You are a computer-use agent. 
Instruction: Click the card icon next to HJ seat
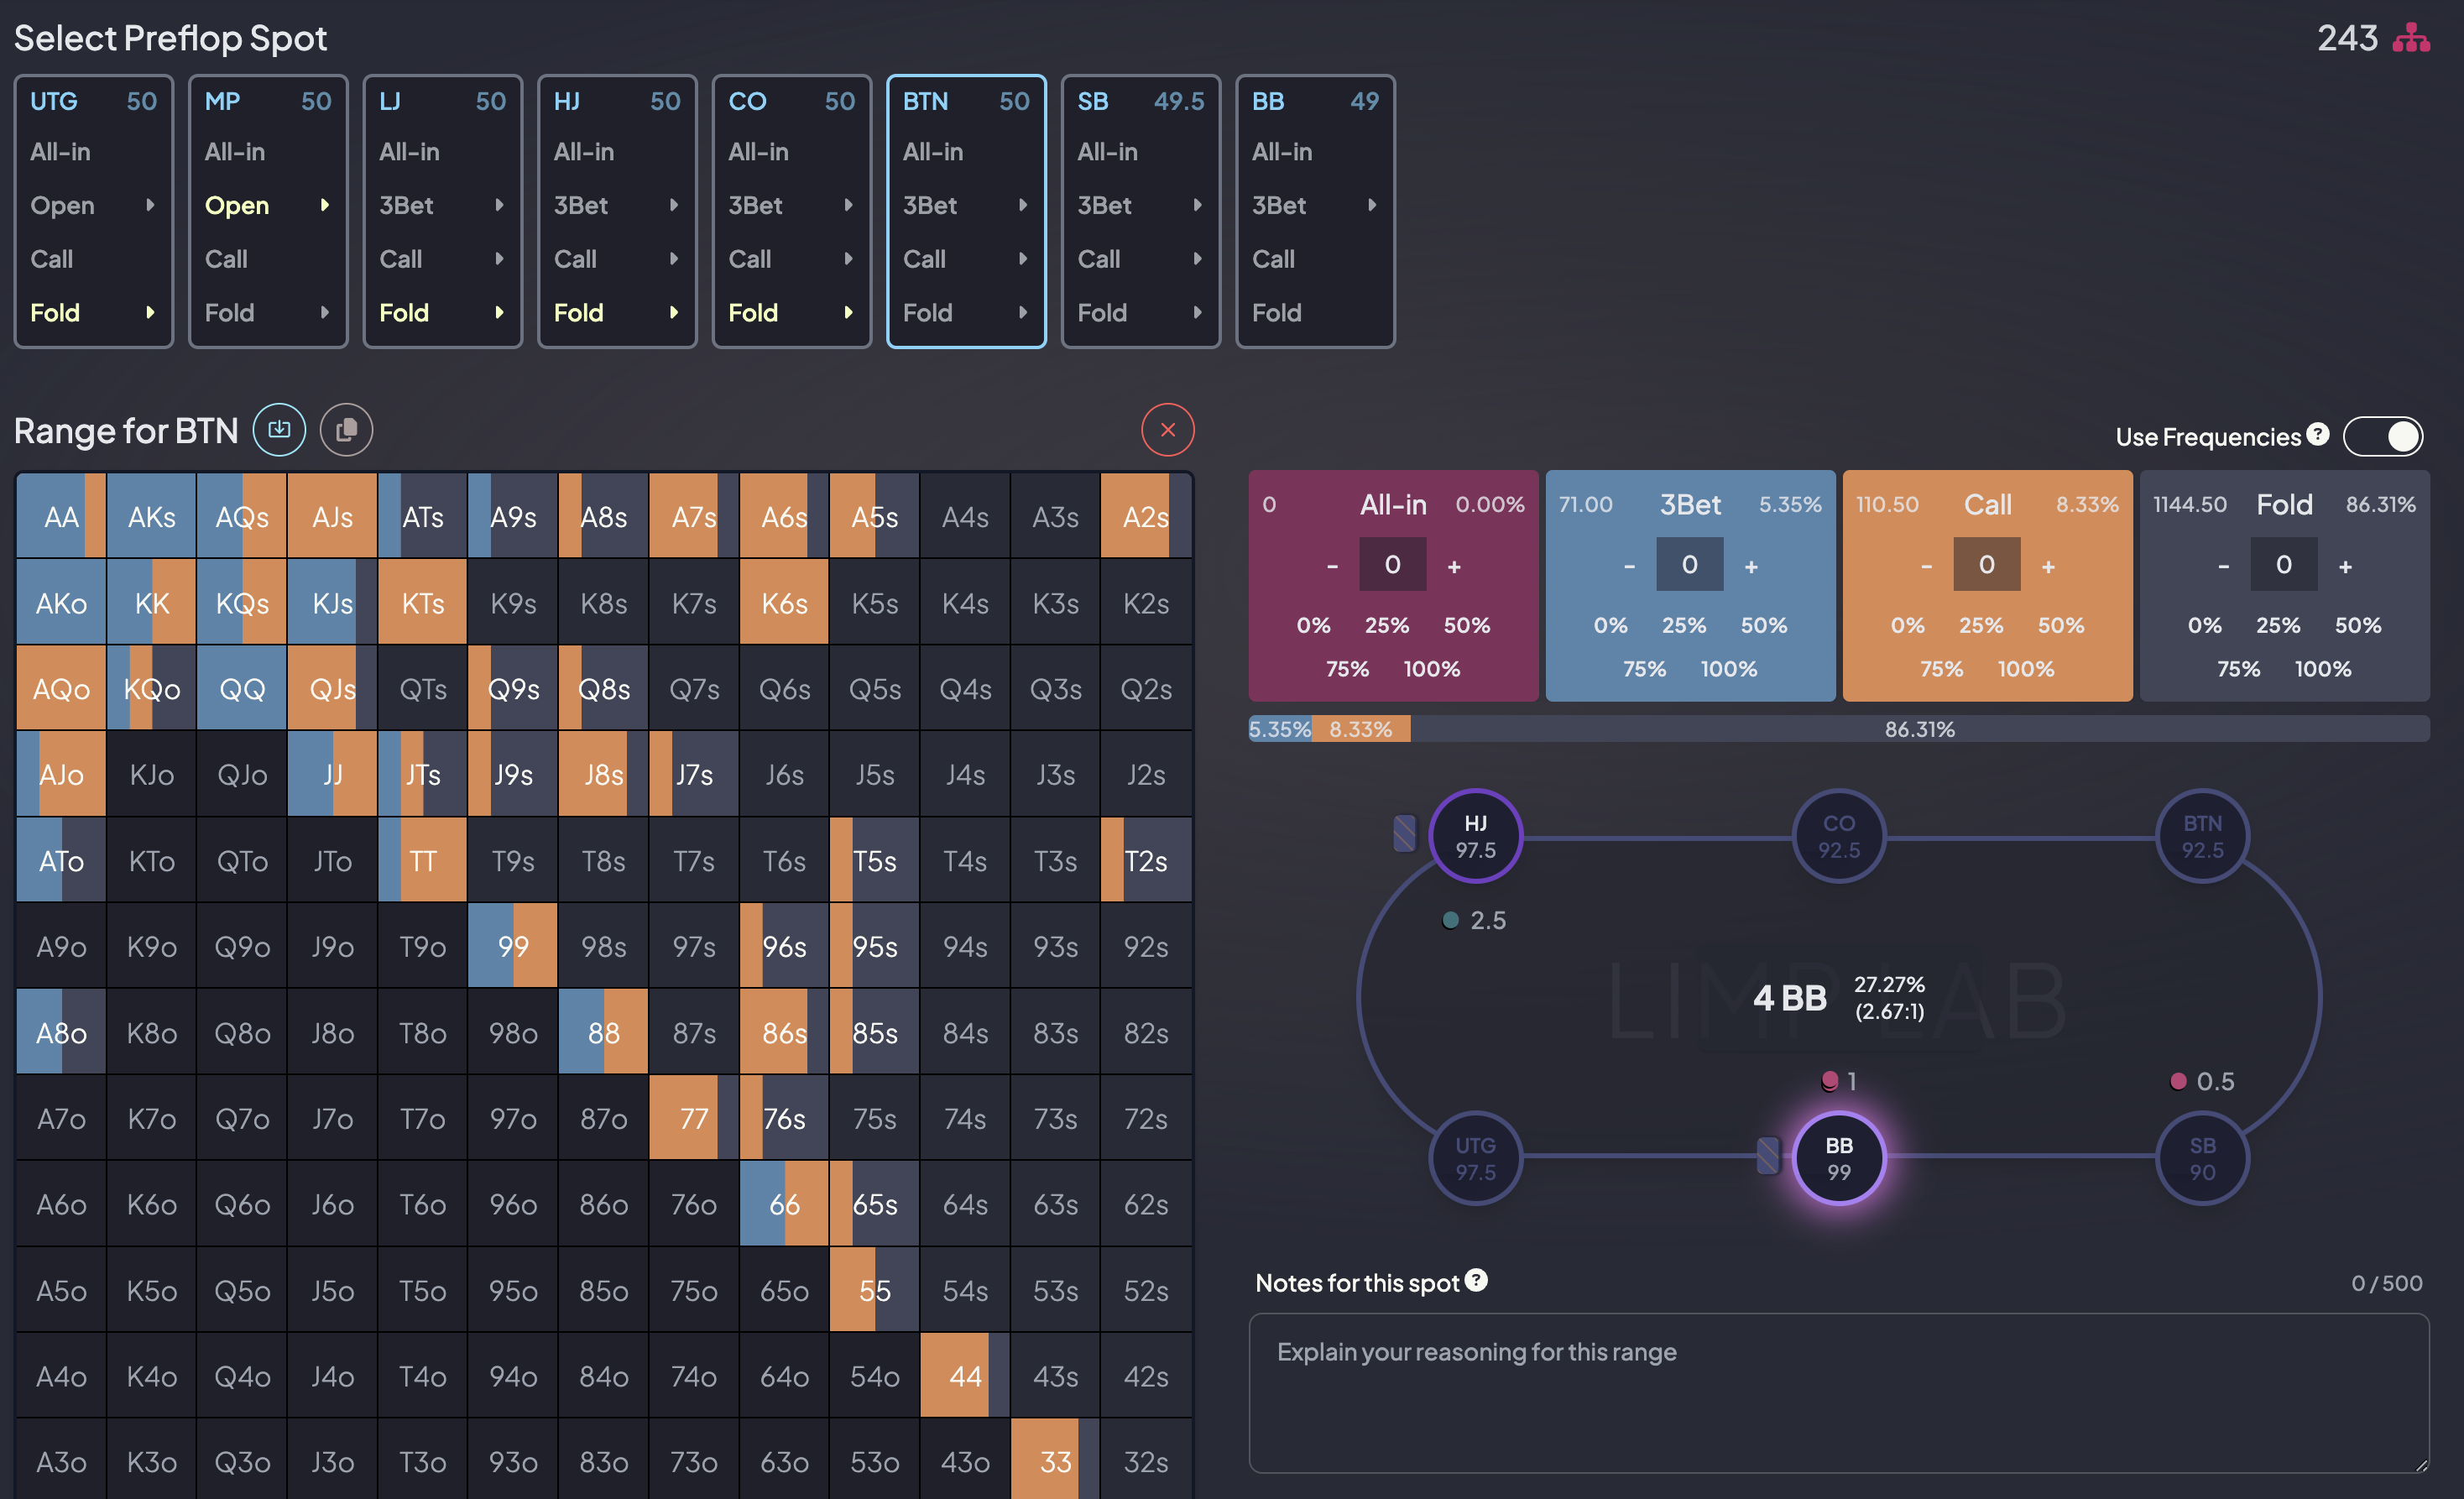coord(1405,833)
